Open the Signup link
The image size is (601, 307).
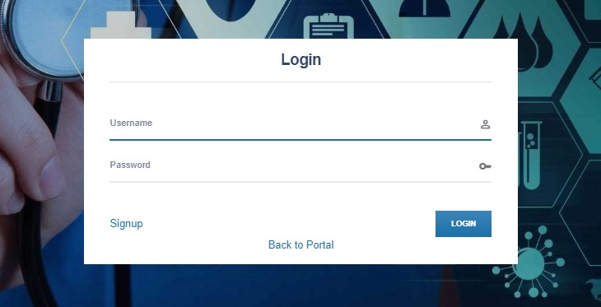(x=126, y=223)
